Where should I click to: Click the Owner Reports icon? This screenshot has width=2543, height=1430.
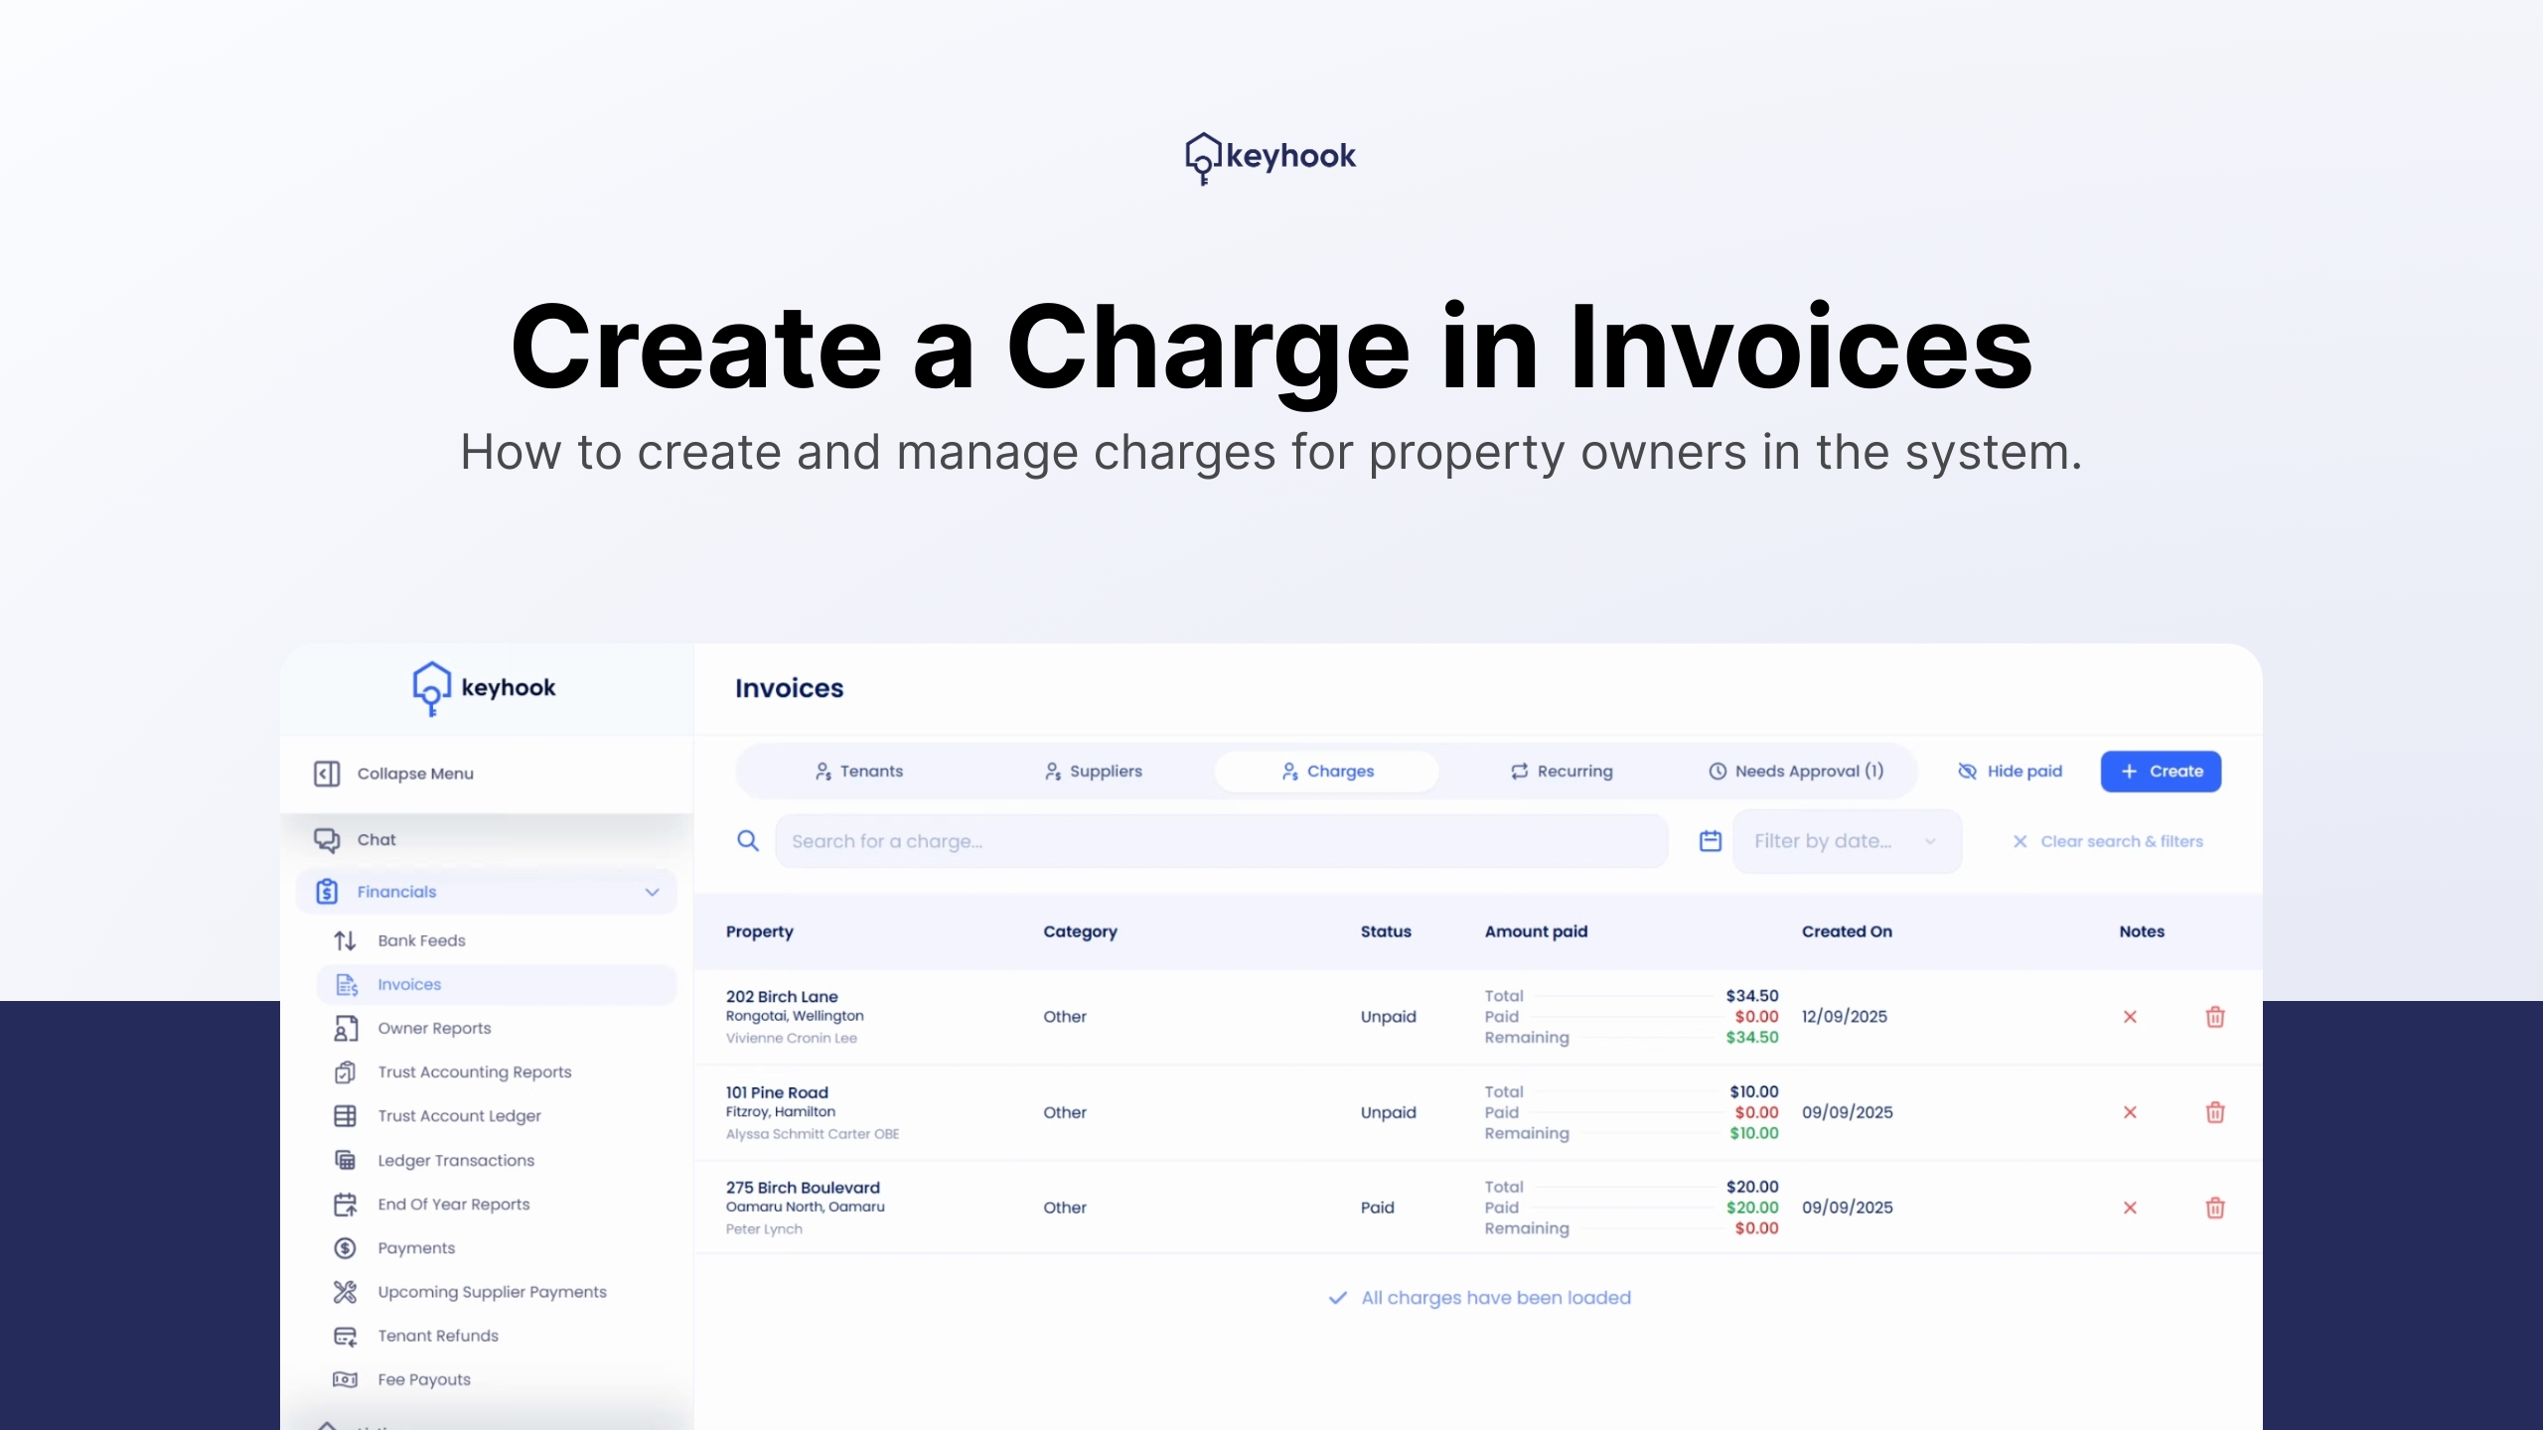click(345, 1028)
